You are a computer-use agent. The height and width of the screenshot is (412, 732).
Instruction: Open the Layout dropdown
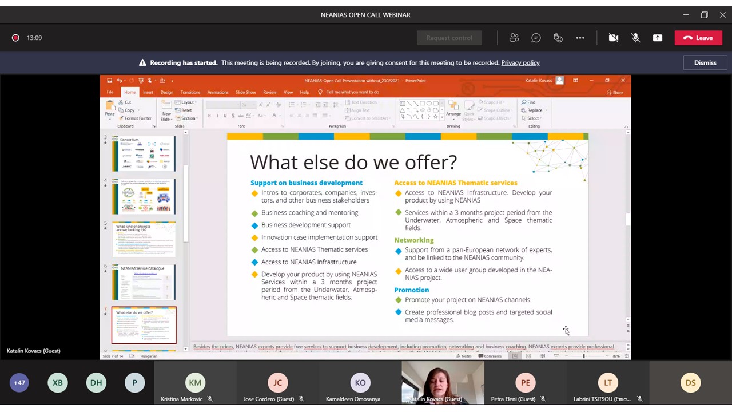point(187,102)
